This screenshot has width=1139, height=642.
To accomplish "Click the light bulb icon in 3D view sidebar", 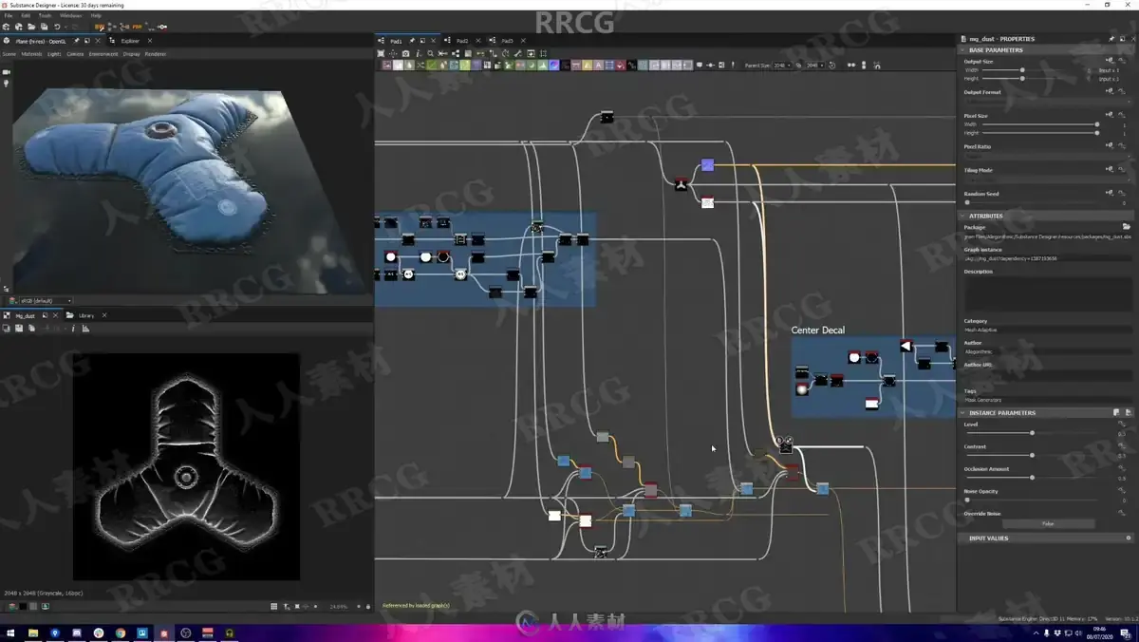I will [6, 84].
